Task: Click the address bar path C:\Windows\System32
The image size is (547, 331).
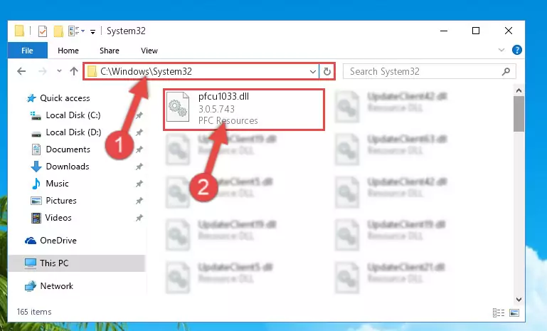Action: coord(146,72)
